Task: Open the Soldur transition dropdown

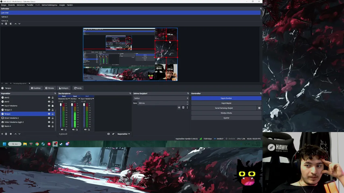Action: [161, 98]
